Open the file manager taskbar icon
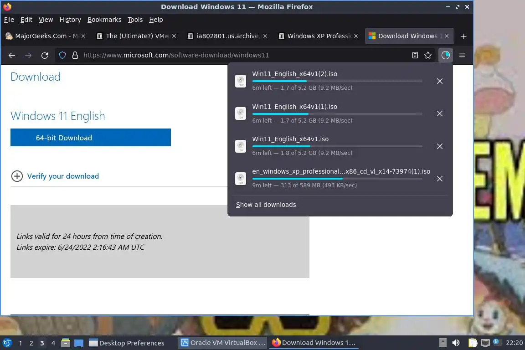The width and height of the screenshot is (525, 350). tap(66, 343)
